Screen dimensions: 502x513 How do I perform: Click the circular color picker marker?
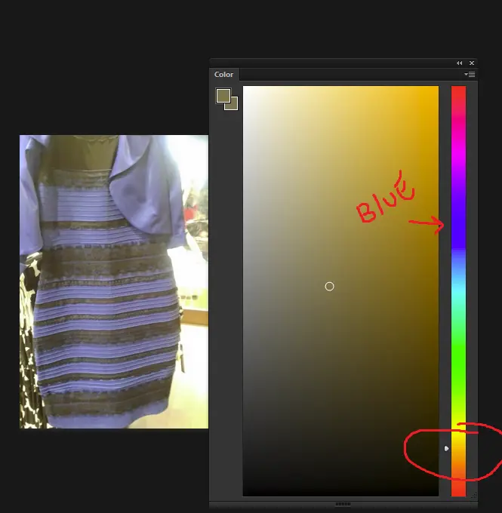click(x=329, y=287)
